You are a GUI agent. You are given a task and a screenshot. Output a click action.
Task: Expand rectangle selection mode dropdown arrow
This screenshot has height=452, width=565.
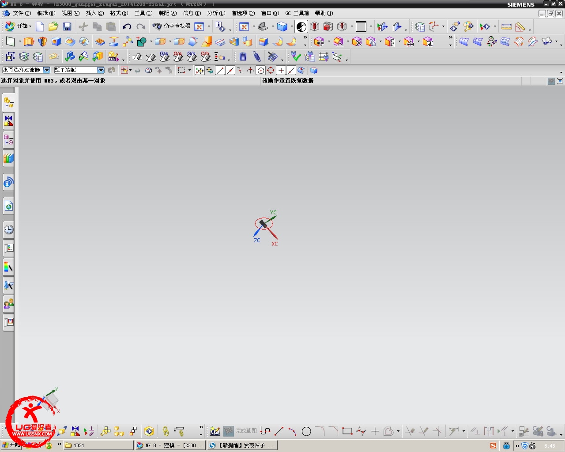tap(190, 70)
